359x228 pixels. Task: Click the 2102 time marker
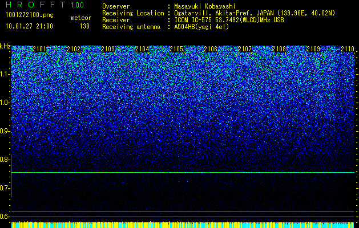[x=74, y=49]
